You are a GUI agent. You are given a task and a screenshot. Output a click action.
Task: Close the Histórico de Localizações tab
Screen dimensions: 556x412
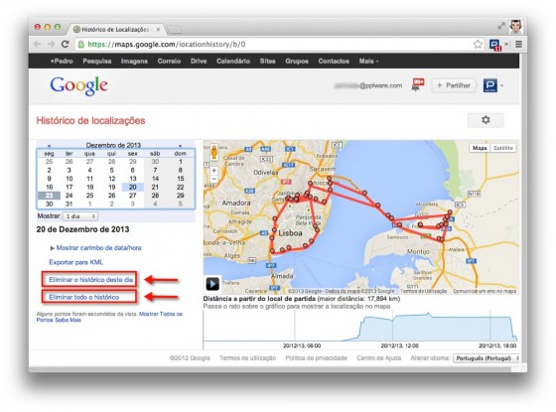pos(158,30)
